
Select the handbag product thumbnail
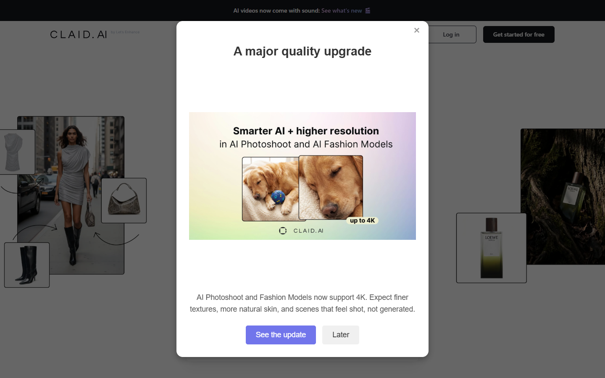coord(124,200)
